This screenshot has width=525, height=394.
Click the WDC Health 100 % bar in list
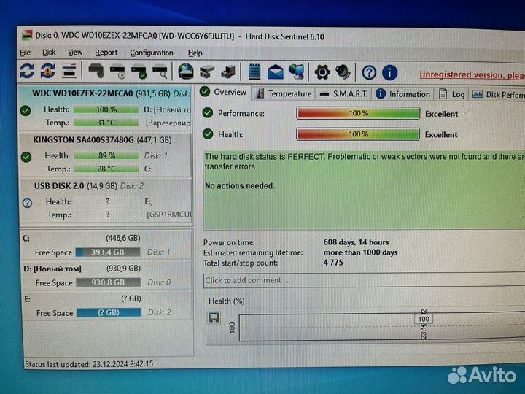coord(106,109)
